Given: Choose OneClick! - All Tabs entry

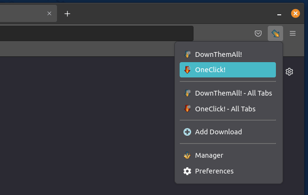Looking at the screenshot, I should coord(225,109).
